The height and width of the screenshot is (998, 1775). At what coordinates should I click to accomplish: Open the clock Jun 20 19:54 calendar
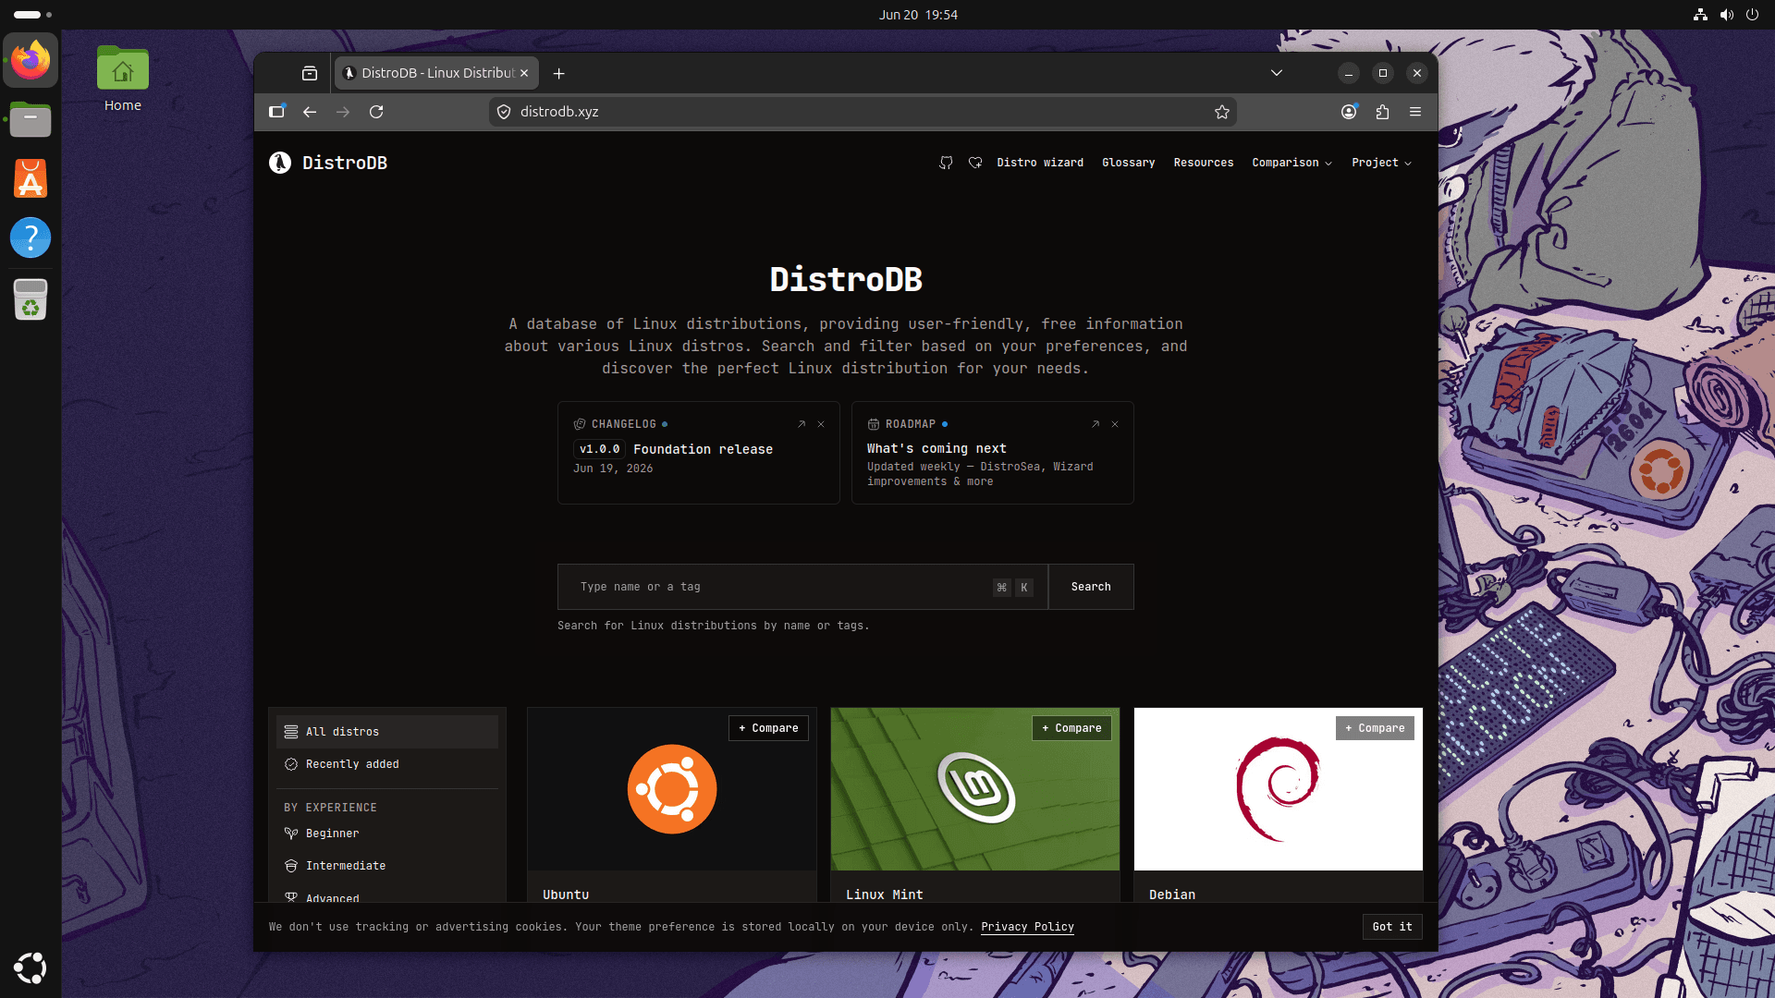point(918,15)
